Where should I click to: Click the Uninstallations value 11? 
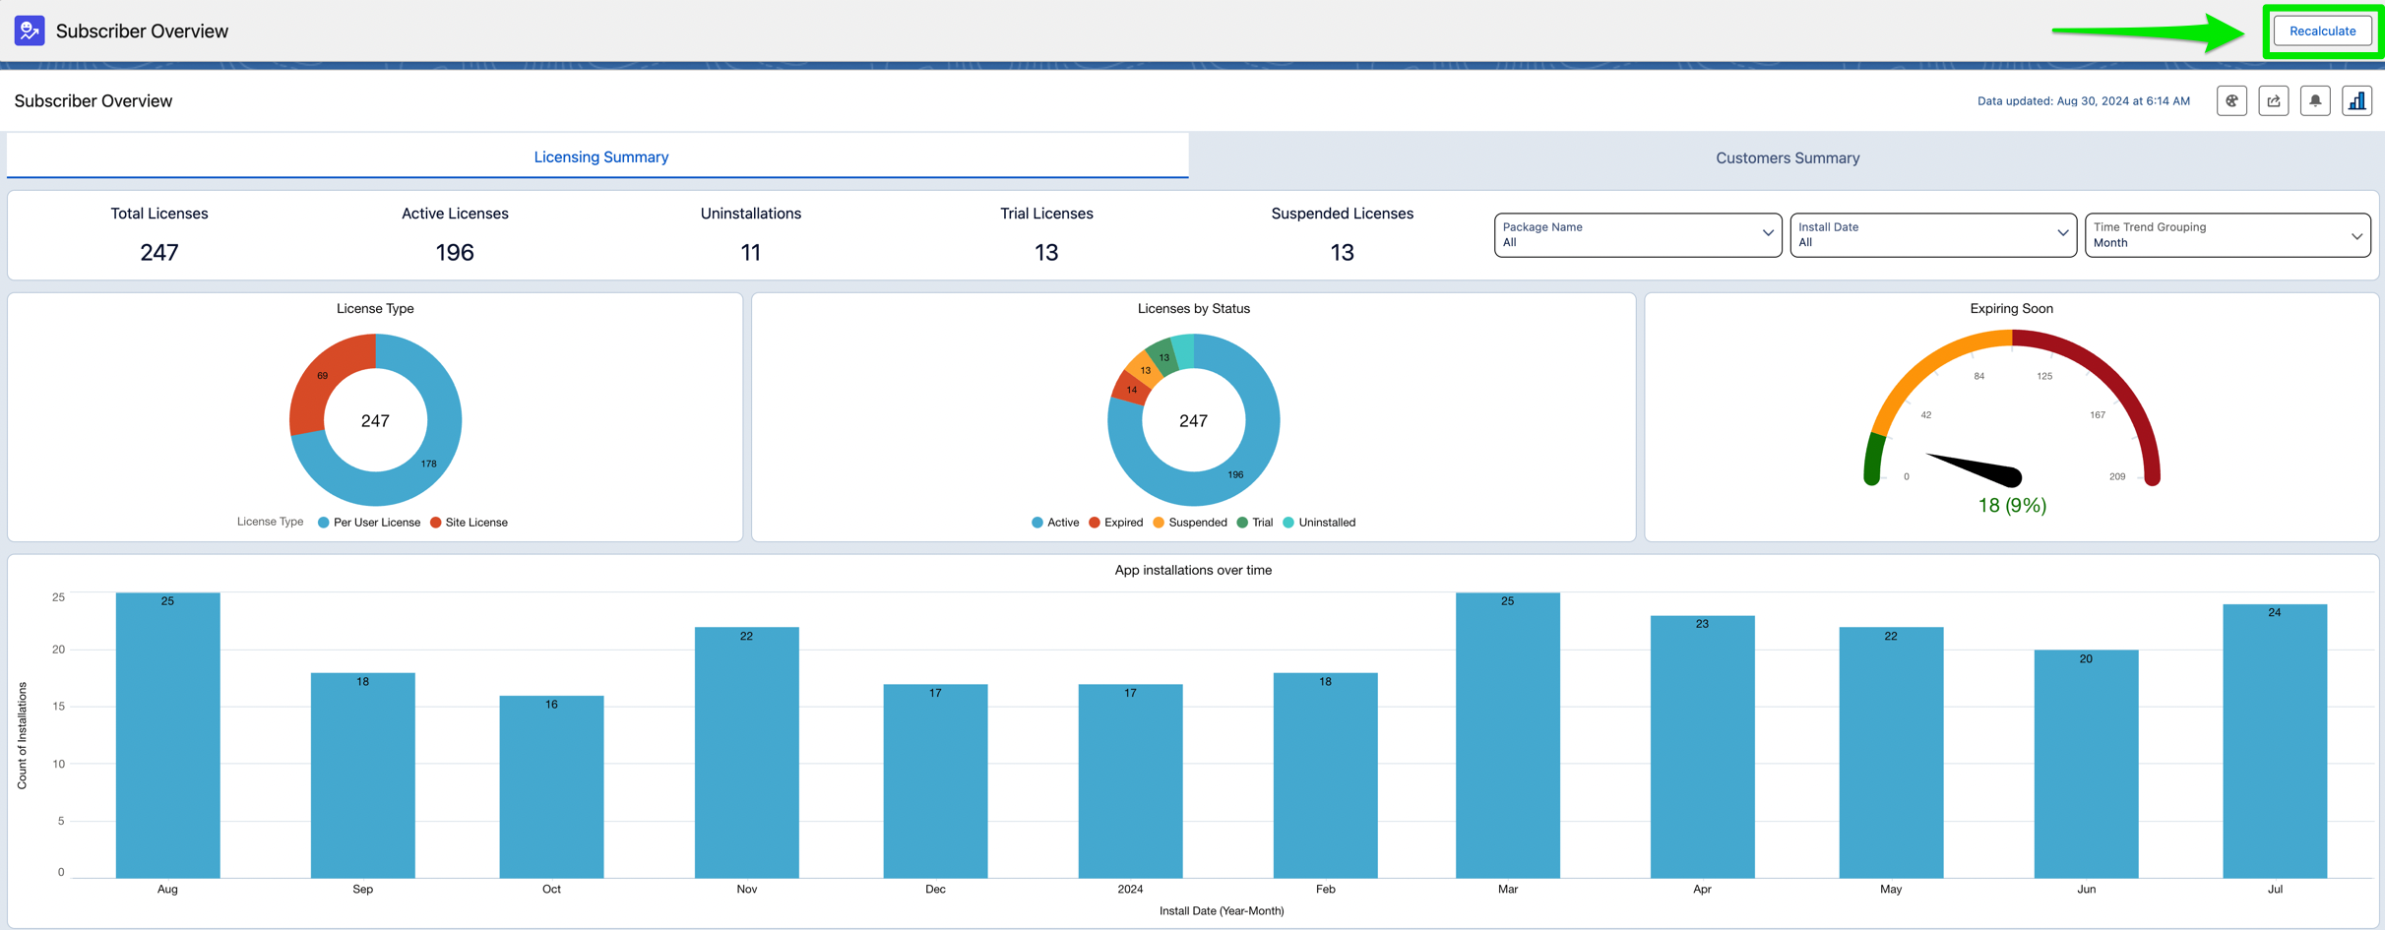(750, 252)
